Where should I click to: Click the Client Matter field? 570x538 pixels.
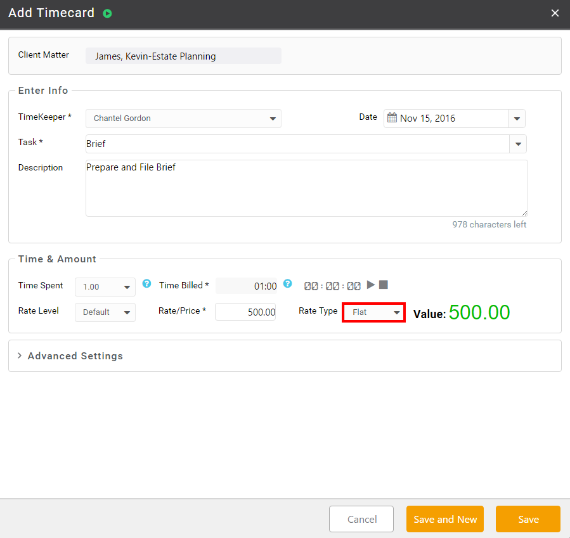point(183,56)
